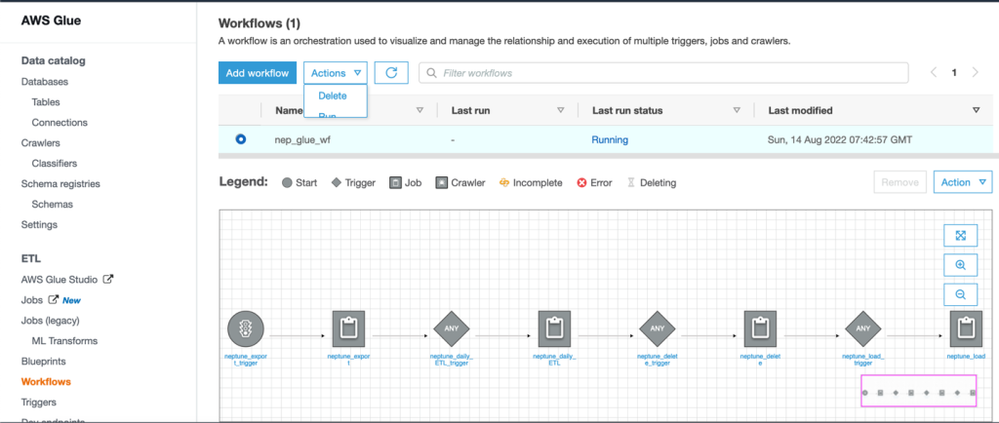Open Classifiers in the sidebar
Viewport: 999px width, 423px height.
point(55,164)
